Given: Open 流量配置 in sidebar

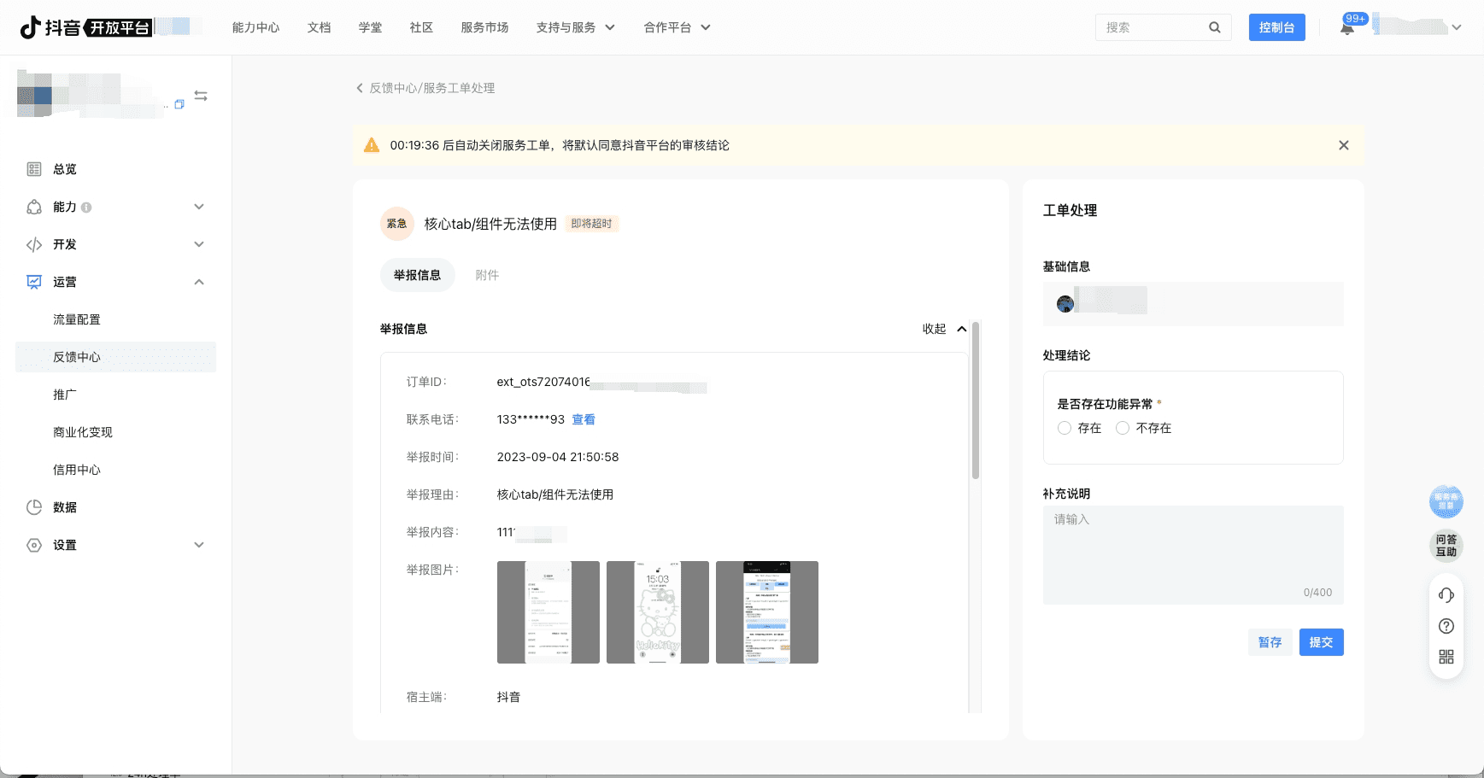Looking at the screenshot, I should 77,319.
